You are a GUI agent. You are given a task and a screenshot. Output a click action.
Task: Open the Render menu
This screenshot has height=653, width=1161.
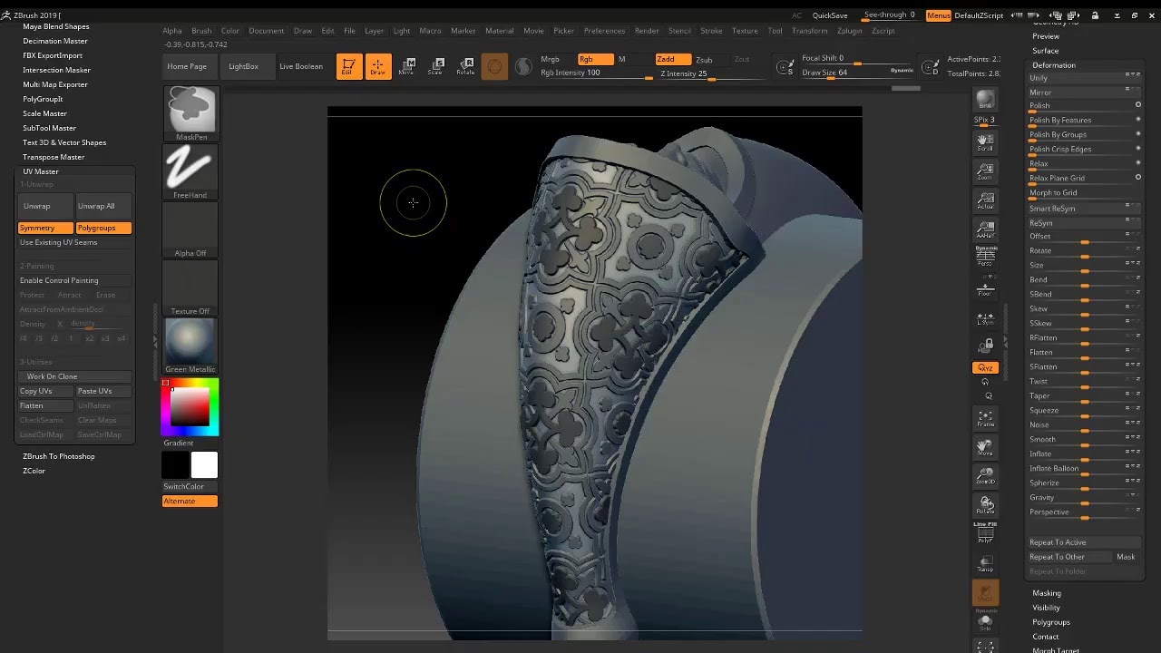click(x=647, y=31)
